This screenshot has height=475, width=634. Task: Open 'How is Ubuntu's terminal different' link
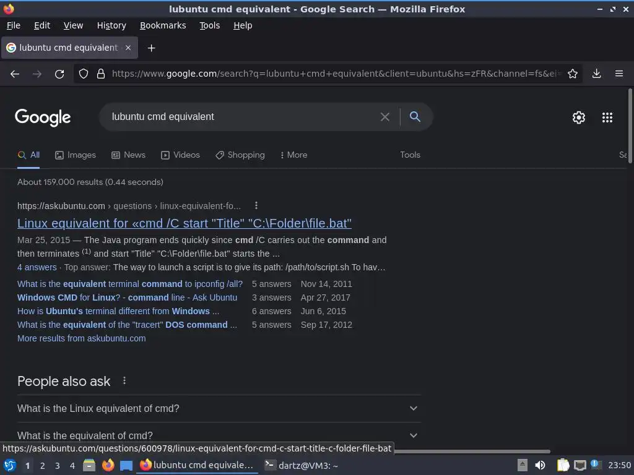[x=118, y=312]
